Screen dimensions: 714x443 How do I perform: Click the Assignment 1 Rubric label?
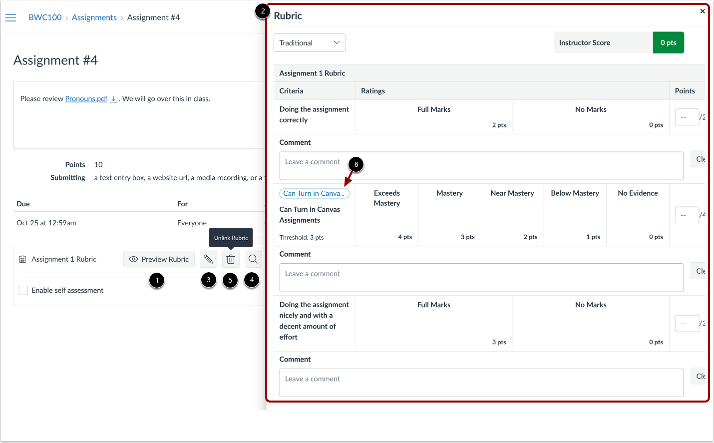[x=64, y=259]
